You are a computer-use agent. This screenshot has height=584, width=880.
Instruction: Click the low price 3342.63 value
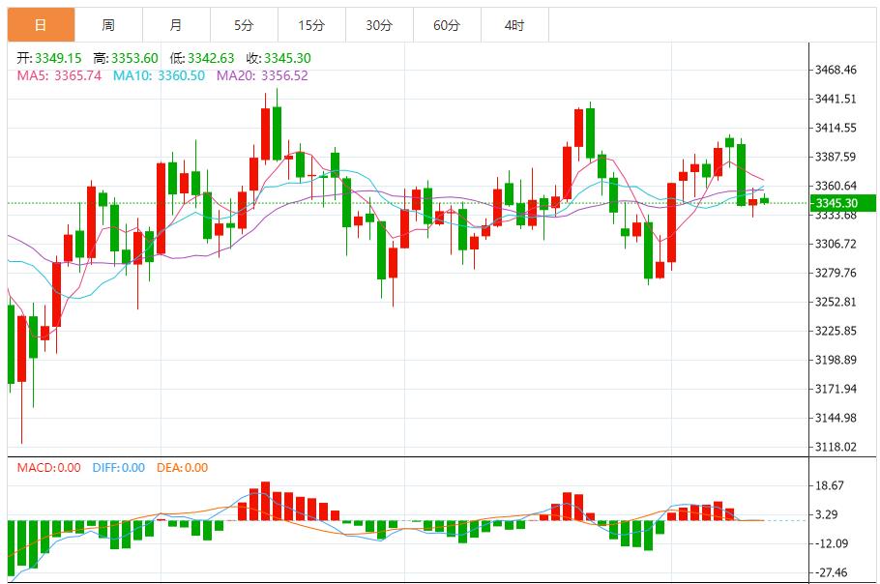211,58
